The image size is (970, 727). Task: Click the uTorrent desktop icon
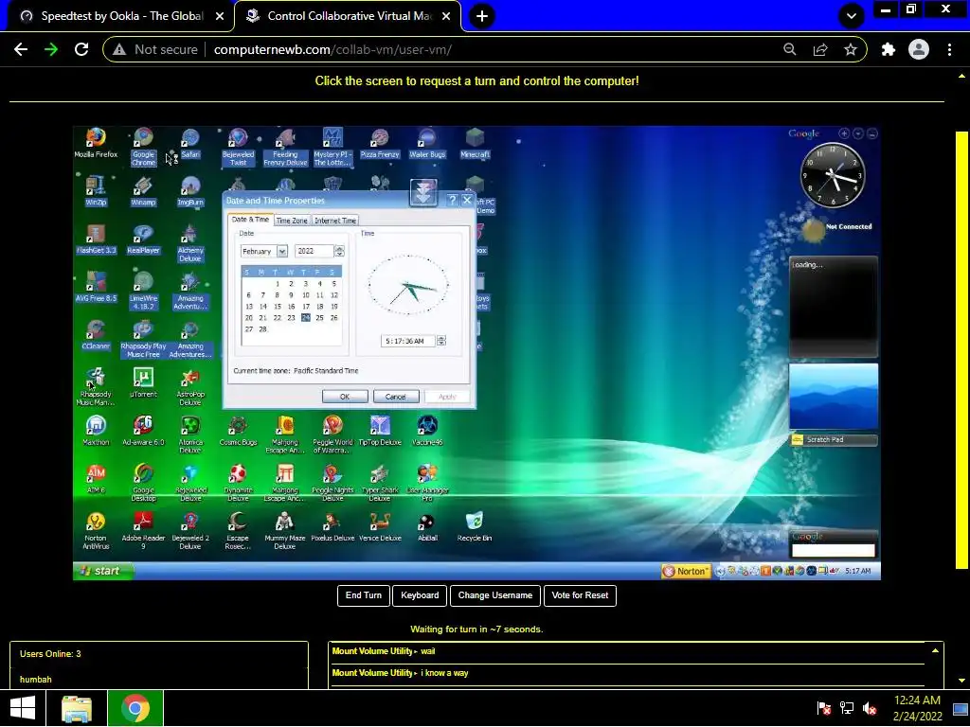click(x=143, y=382)
